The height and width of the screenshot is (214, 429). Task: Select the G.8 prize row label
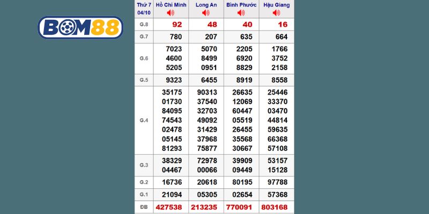(x=144, y=25)
